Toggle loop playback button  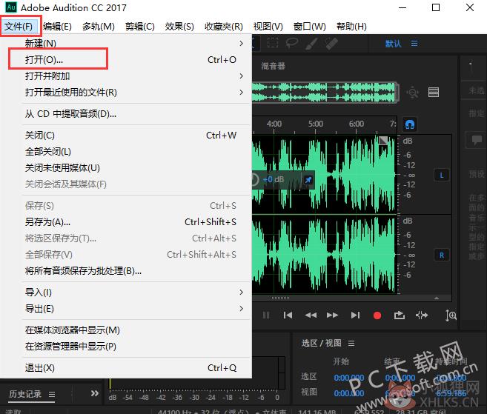[400, 315]
